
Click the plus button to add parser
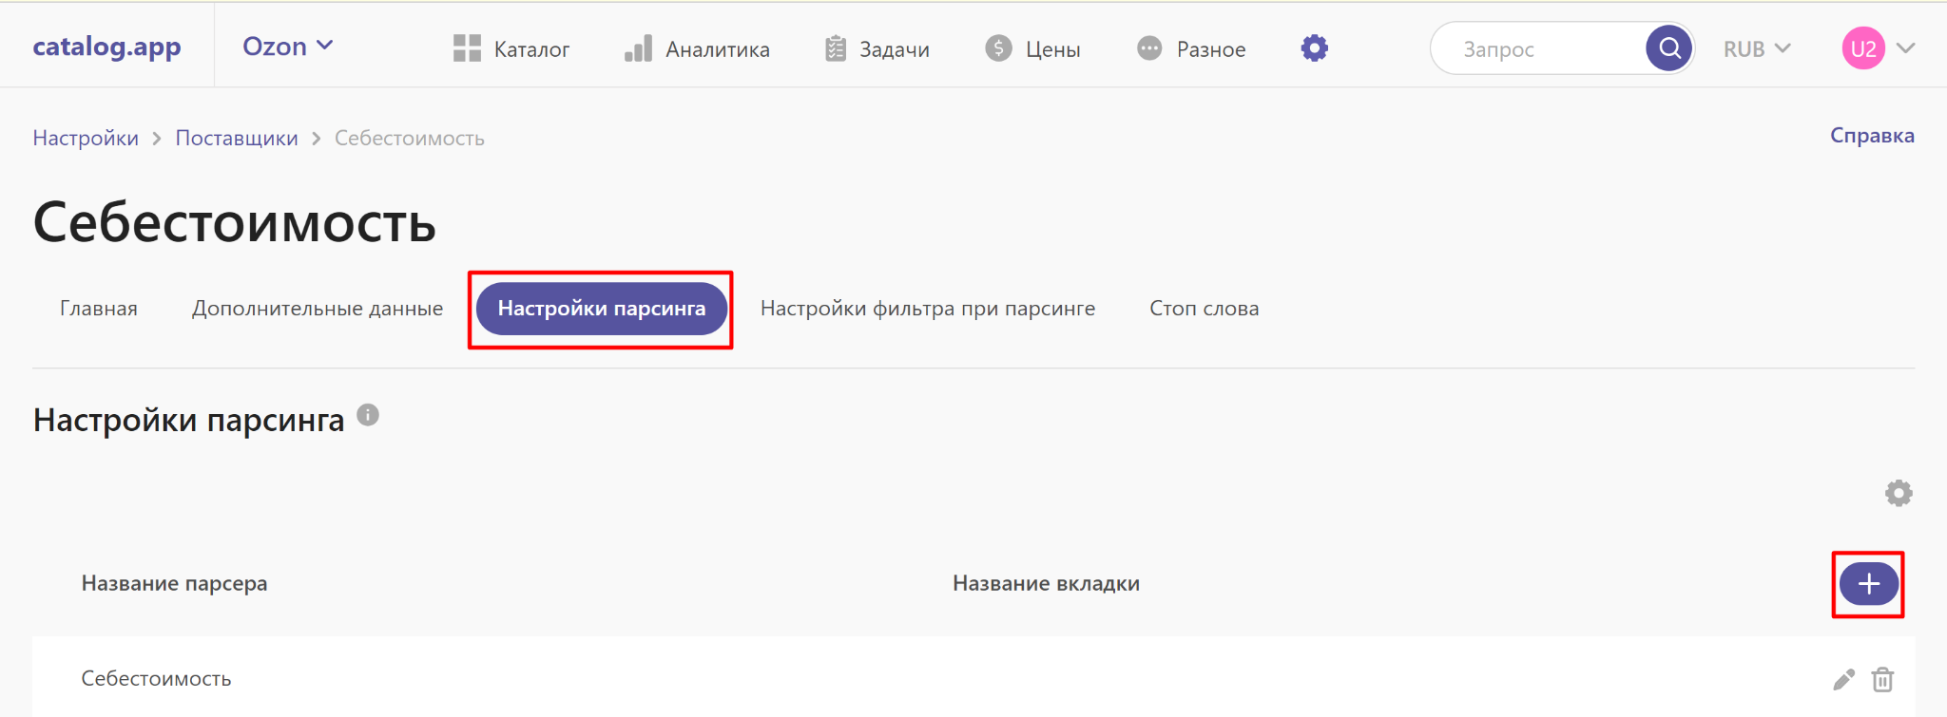(1868, 584)
